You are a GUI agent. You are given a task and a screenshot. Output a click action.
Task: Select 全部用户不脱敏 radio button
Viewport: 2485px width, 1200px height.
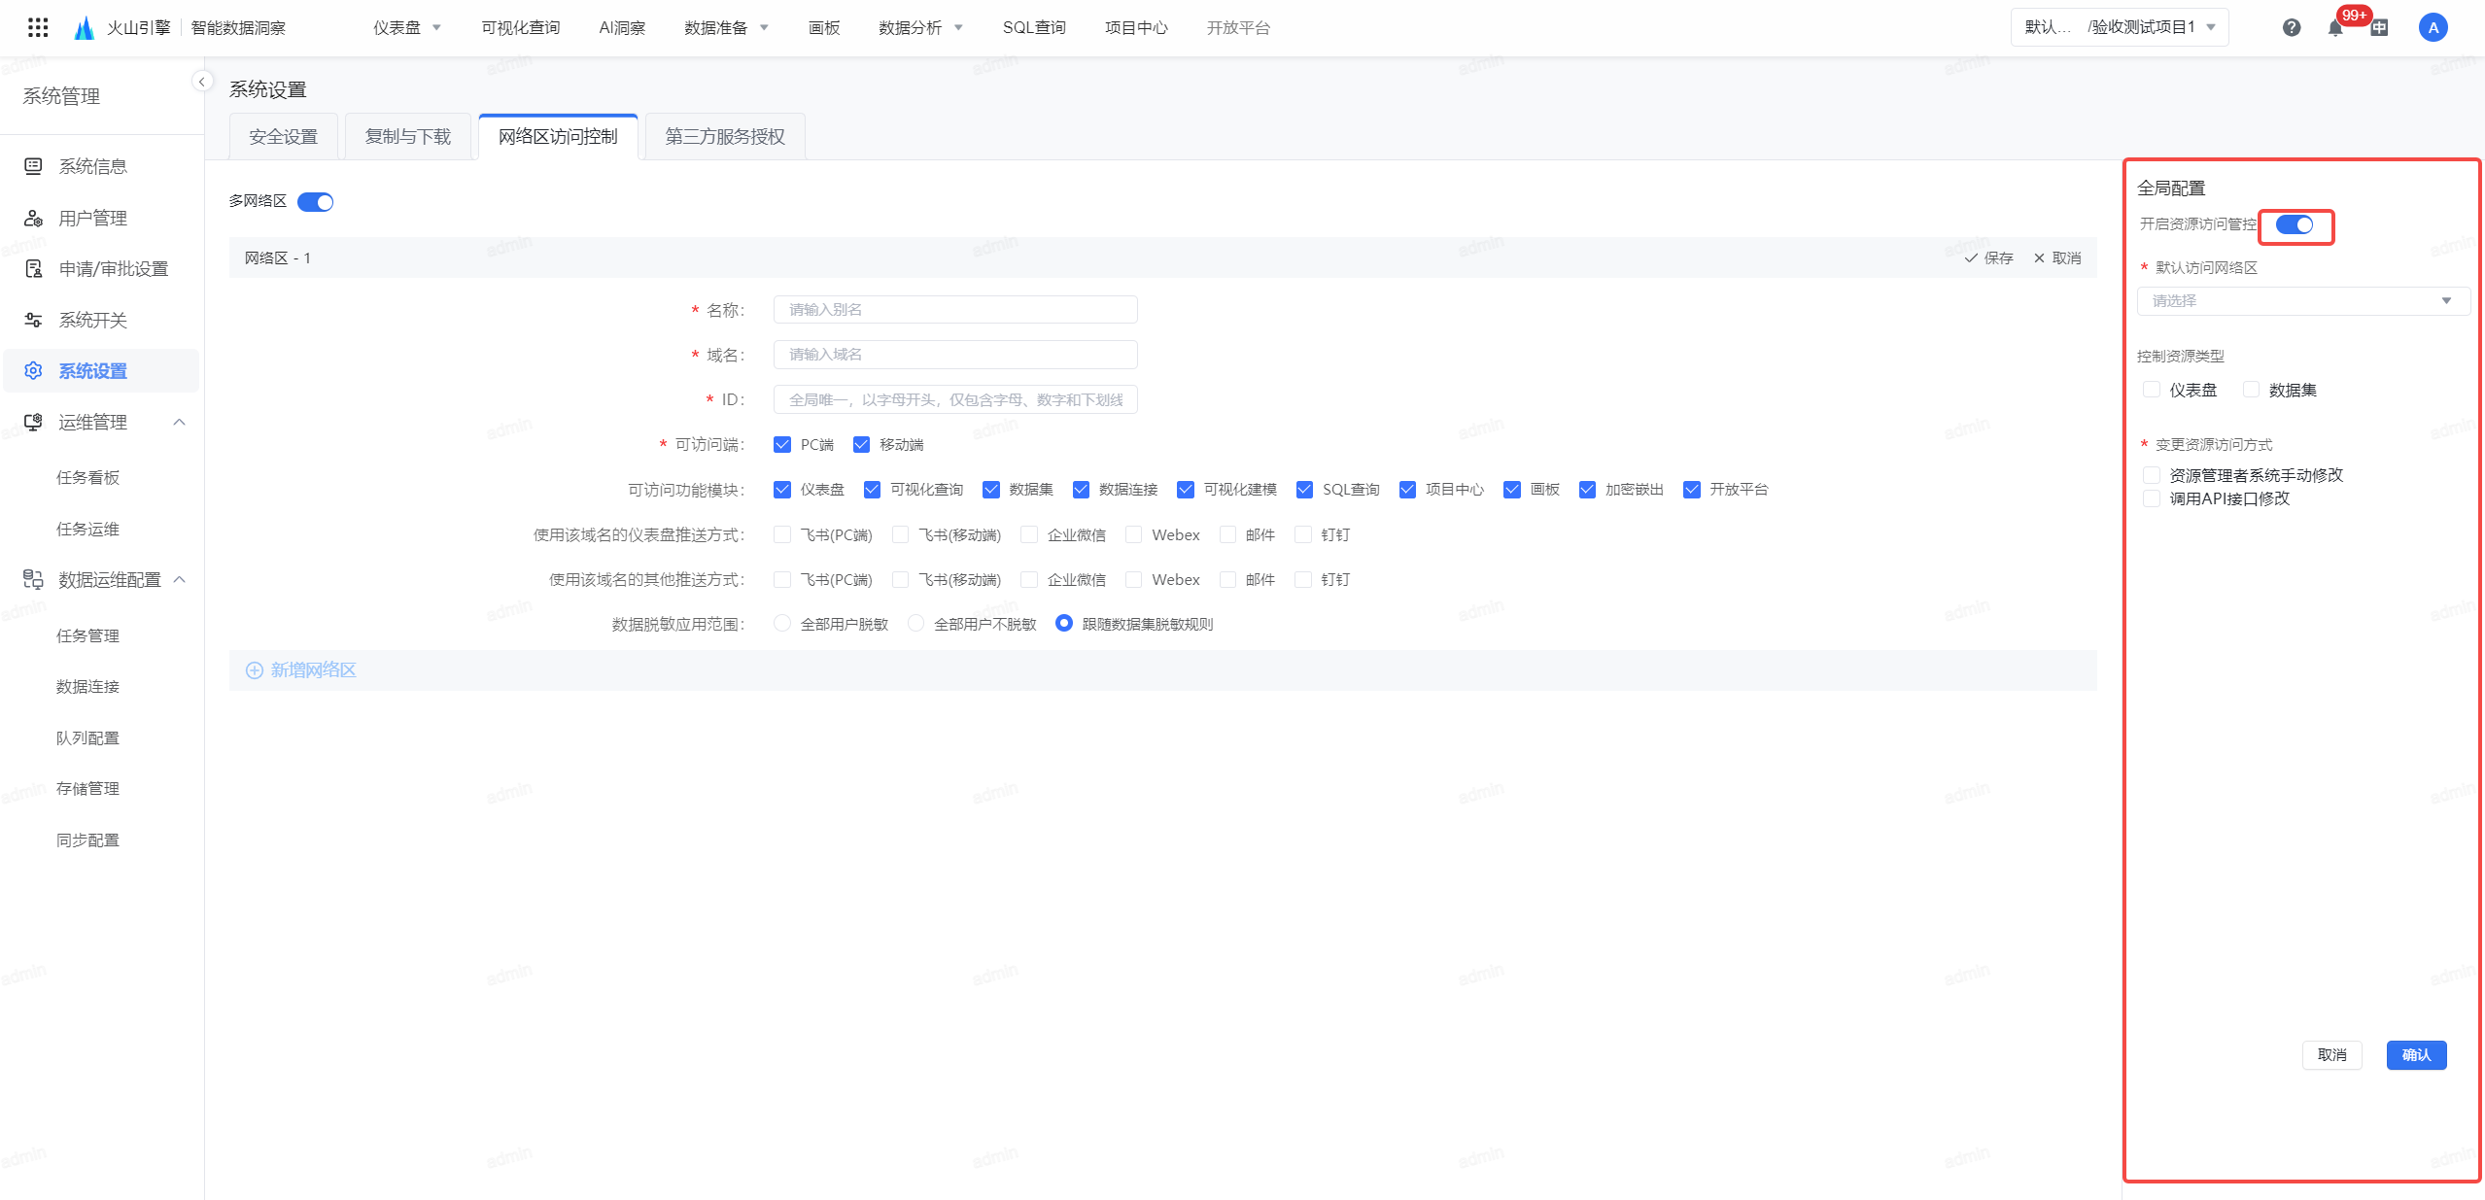915,623
